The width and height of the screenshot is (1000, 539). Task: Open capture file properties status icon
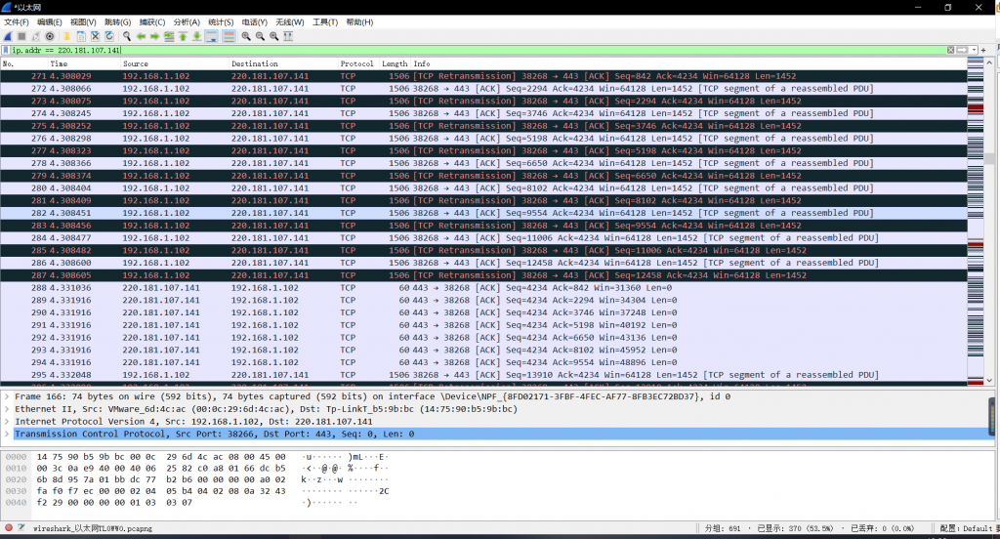(21, 528)
